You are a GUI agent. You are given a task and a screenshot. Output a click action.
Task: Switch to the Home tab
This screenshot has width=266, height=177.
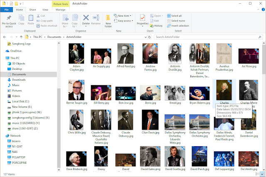click(20, 10)
